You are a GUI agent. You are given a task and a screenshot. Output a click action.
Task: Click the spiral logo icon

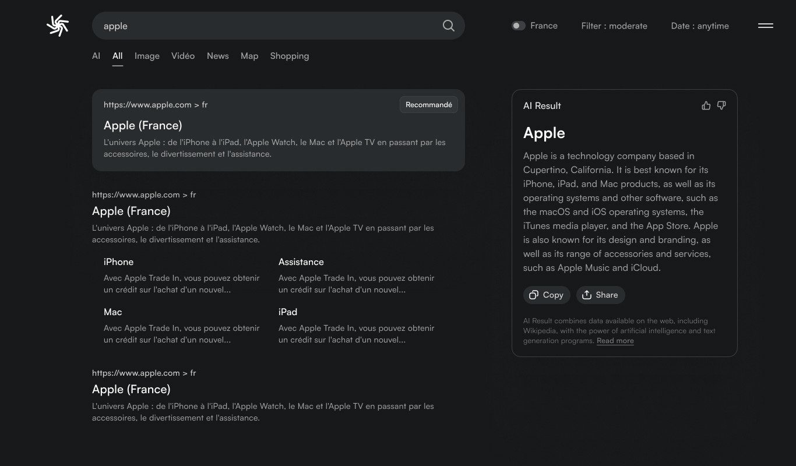(x=58, y=26)
